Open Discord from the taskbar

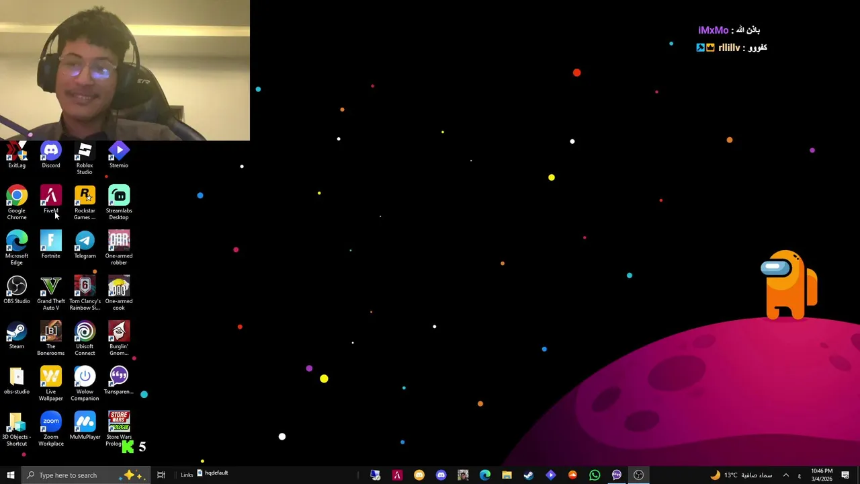coord(441,475)
